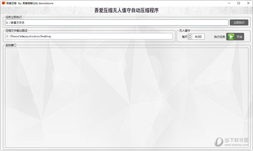253x151 pixels.
Task: Click the 压缩文件输出路径 group label
Action: [16, 31]
